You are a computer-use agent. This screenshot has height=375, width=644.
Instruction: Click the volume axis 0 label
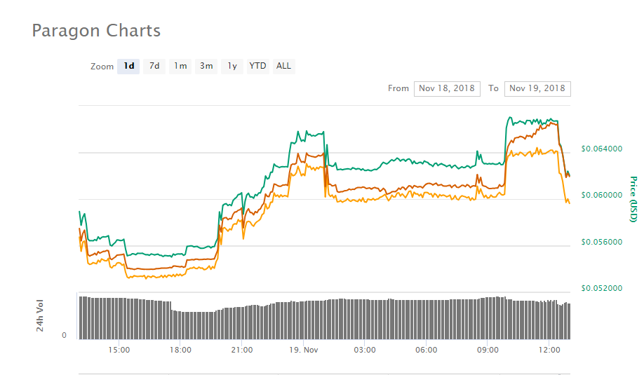(x=64, y=335)
